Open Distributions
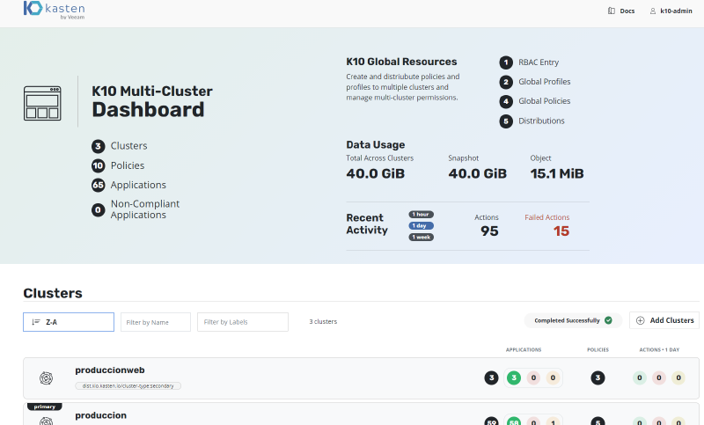The width and height of the screenshot is (704, 425). (x=541, y=121)
